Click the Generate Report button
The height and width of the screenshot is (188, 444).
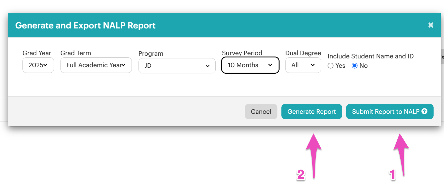(312, 111)
